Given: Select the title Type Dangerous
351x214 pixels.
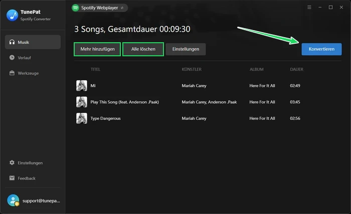Looking at the screenshot, I should (x=105, y=119).
